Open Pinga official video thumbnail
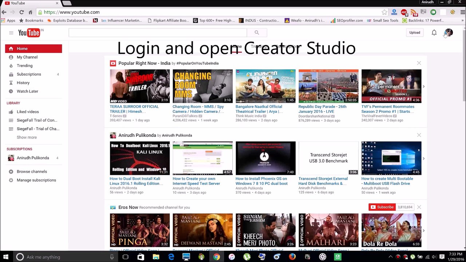This screenshot has width=466, height=262. (x=140, y=230)
